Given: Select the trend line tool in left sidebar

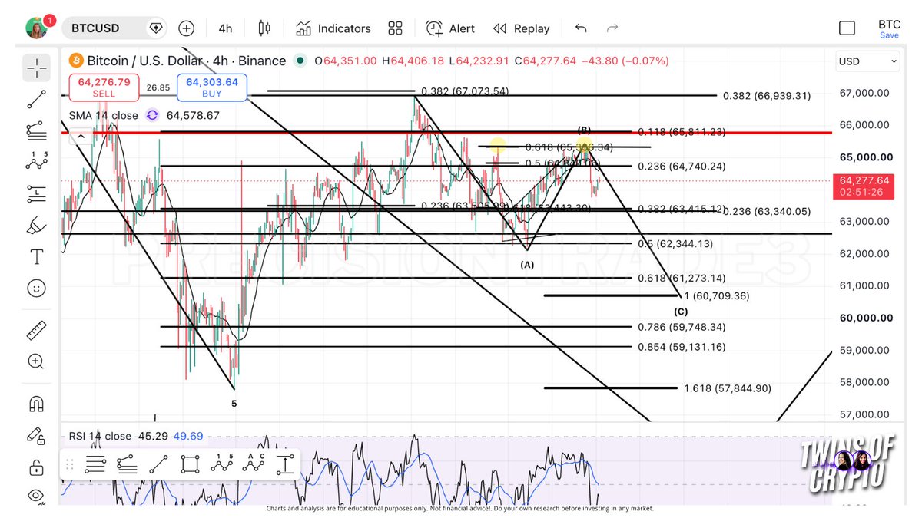Looking at the screenshot, I should point(36,100).
